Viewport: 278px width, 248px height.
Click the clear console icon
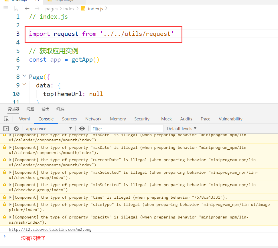point(16,128)
